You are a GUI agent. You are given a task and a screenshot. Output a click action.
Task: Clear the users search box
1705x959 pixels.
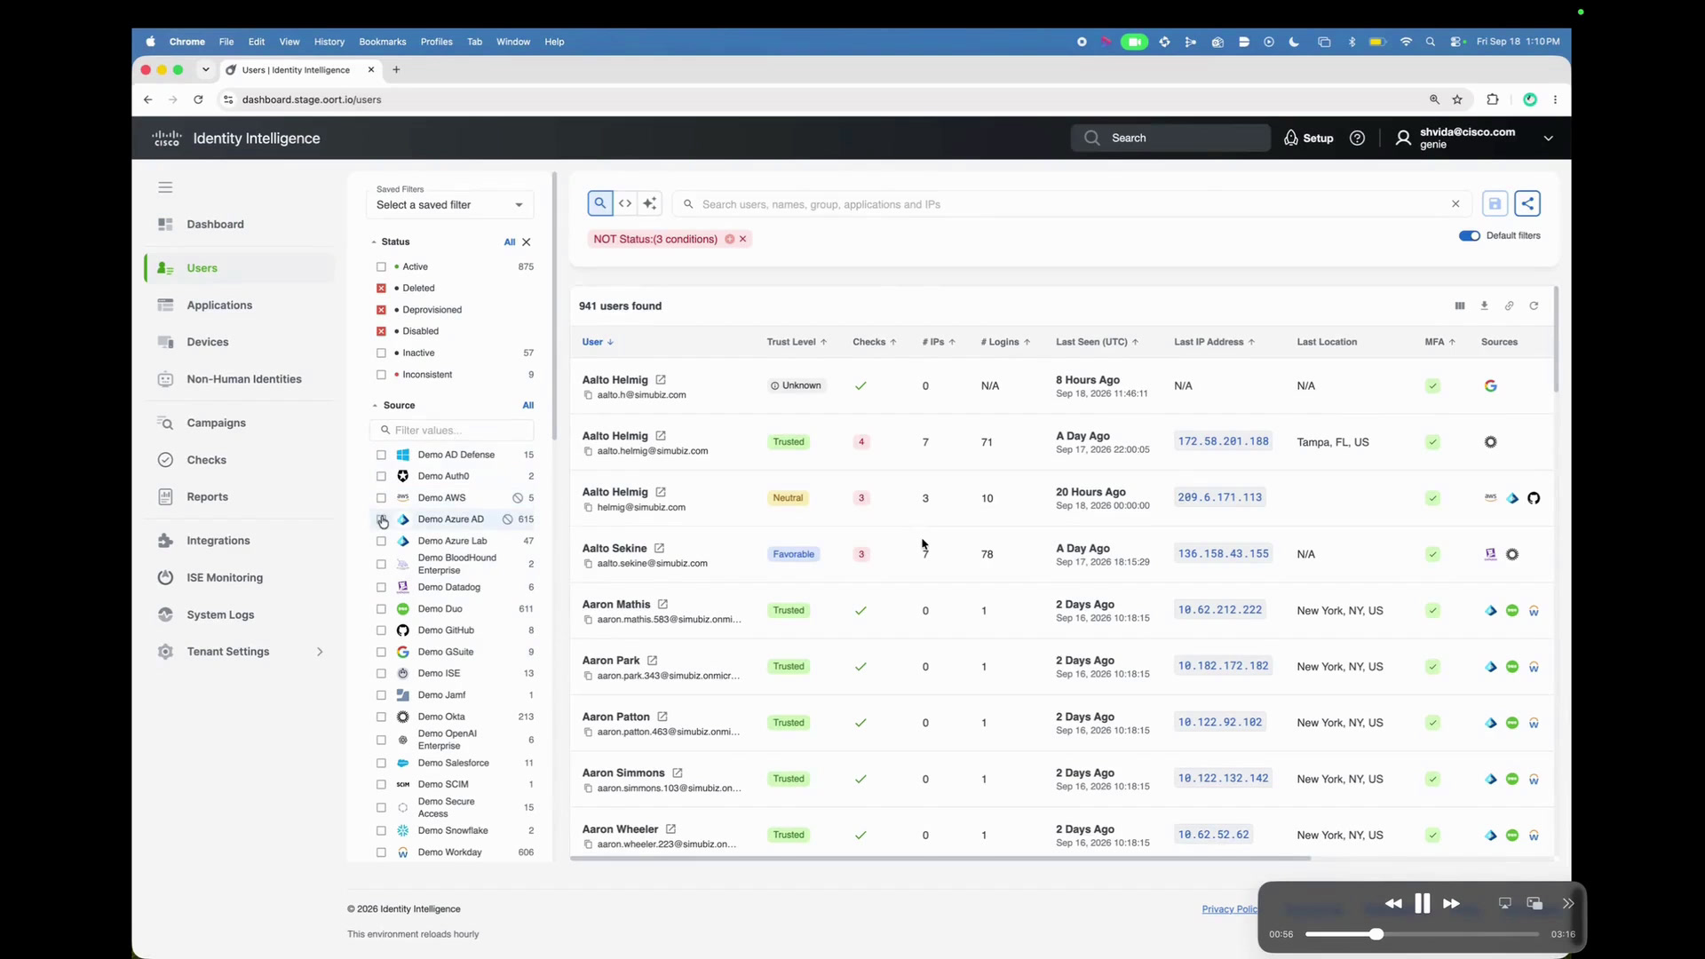click(x=1455, y=204)
